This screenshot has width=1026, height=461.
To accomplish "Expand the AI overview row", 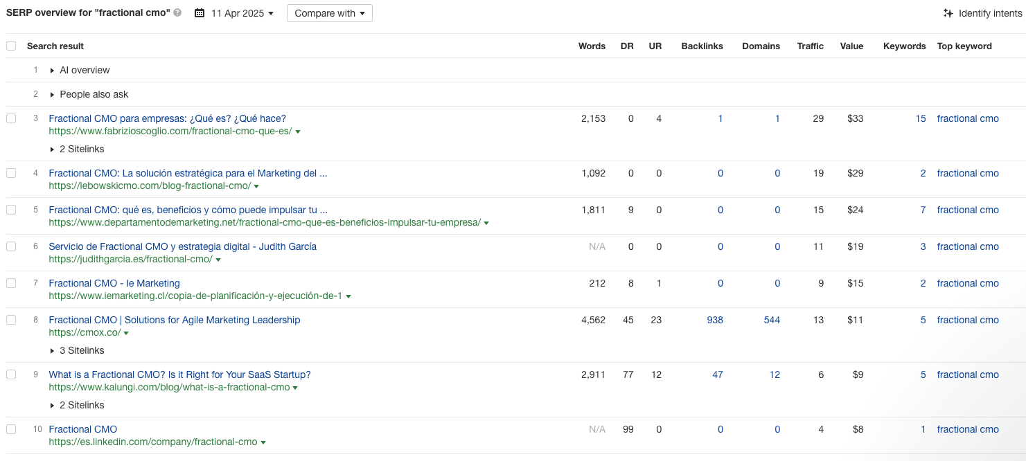I will [x=51, y=70].
